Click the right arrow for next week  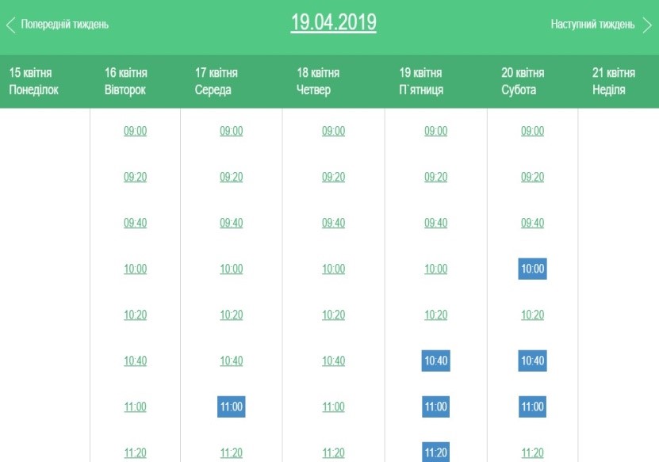pyautogui.click(x=647, y=25)
